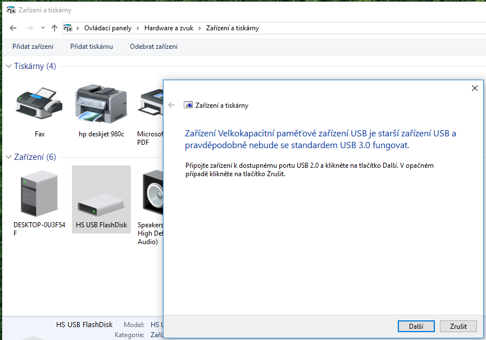Click Přidat zařízení toolbar command
The image size is (486, 340).
click(x=33, y=47)
